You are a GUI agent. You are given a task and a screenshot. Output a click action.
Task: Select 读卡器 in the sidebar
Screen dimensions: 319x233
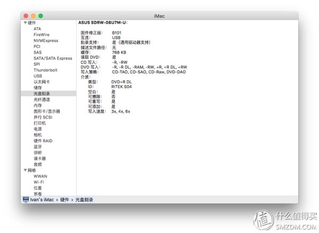(40, 159)
